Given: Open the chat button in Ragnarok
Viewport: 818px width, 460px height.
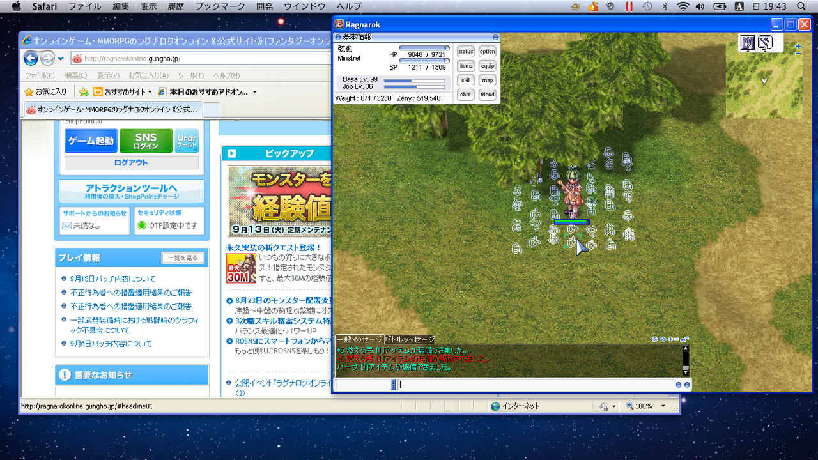Looking at the screenshot, I should point(466,95).
